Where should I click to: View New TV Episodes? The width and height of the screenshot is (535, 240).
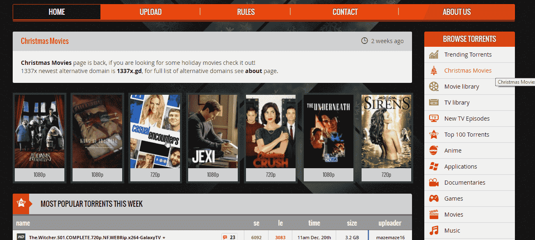(467, 119)
